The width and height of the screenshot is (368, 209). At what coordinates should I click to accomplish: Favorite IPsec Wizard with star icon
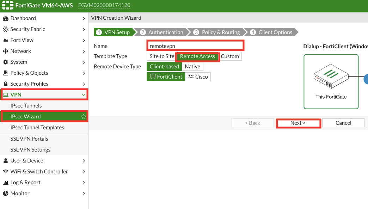tap(83, 117)
